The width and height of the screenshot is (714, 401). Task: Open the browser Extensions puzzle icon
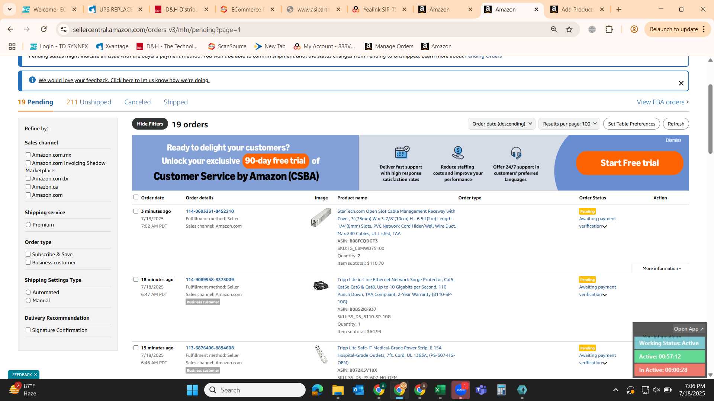click(609, 29)
